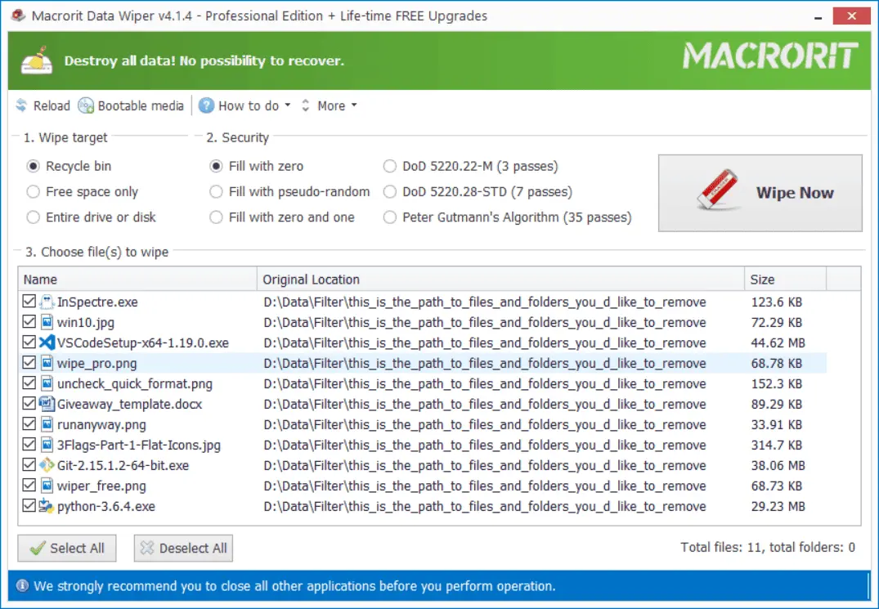The width and height of the screenshot is (879, 609).
Task: Uncheck the python-3.6.4.exe checkbox
Action: tap(29, 506)
